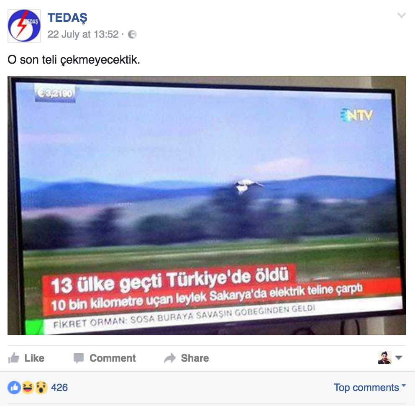Share the TEDAŞ post
Image resolution: width=415 pixels, height=406 pixels.
(x=186, y=358)
